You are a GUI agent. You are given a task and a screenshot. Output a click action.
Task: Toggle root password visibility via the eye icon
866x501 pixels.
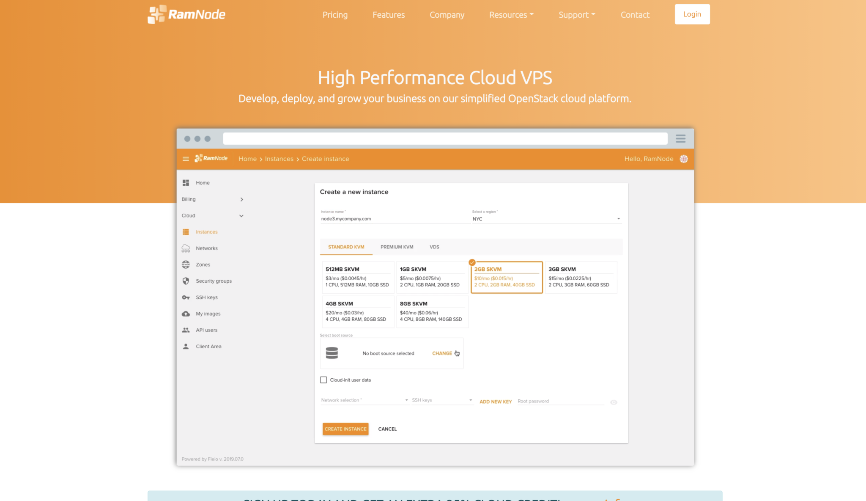614,402
